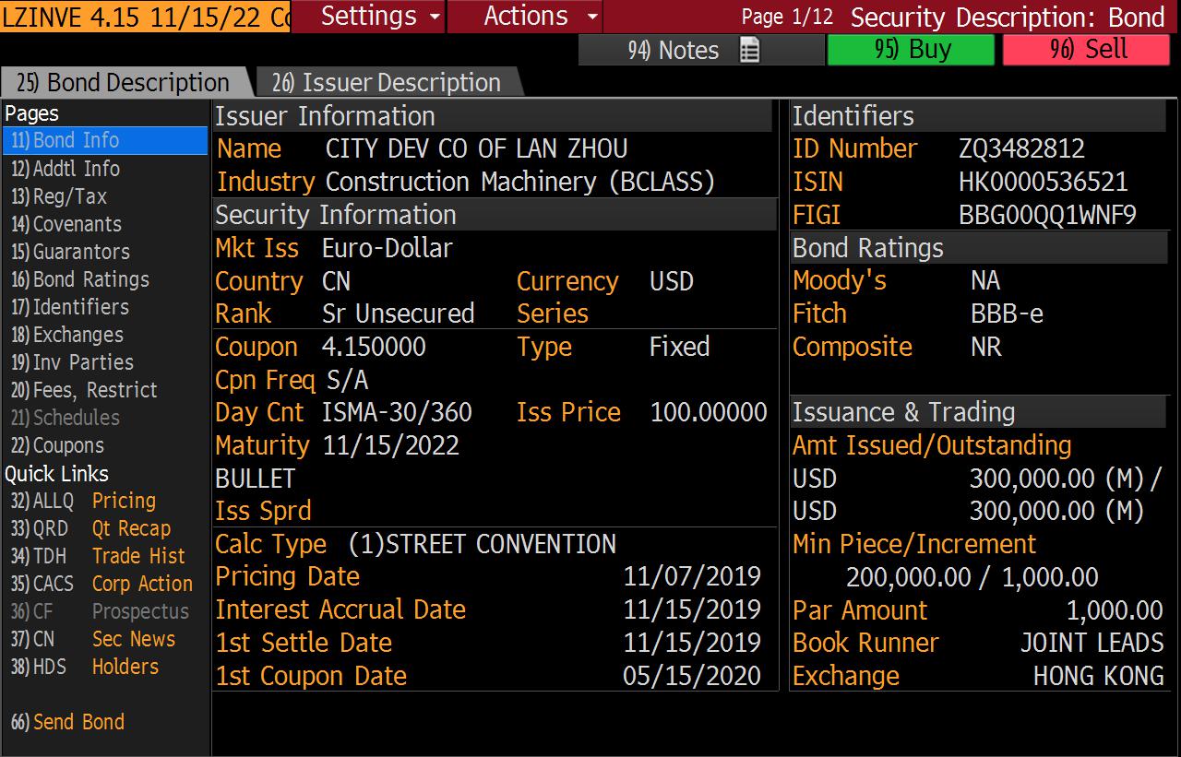Click the LZINVE security ticker field
Screen dimensions: 1181x757
pyautogui.click(x=145, y=17)
